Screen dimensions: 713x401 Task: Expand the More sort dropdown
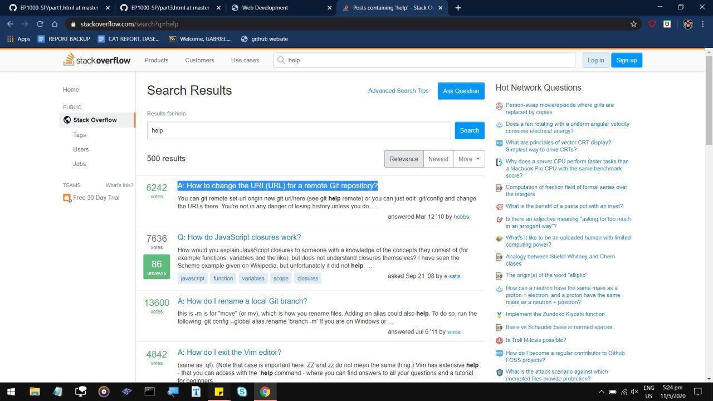469,159
